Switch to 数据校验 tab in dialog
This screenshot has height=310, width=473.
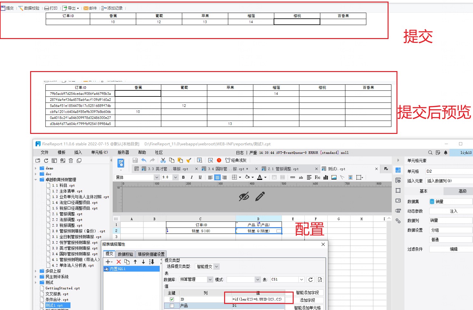pos(125,254)
